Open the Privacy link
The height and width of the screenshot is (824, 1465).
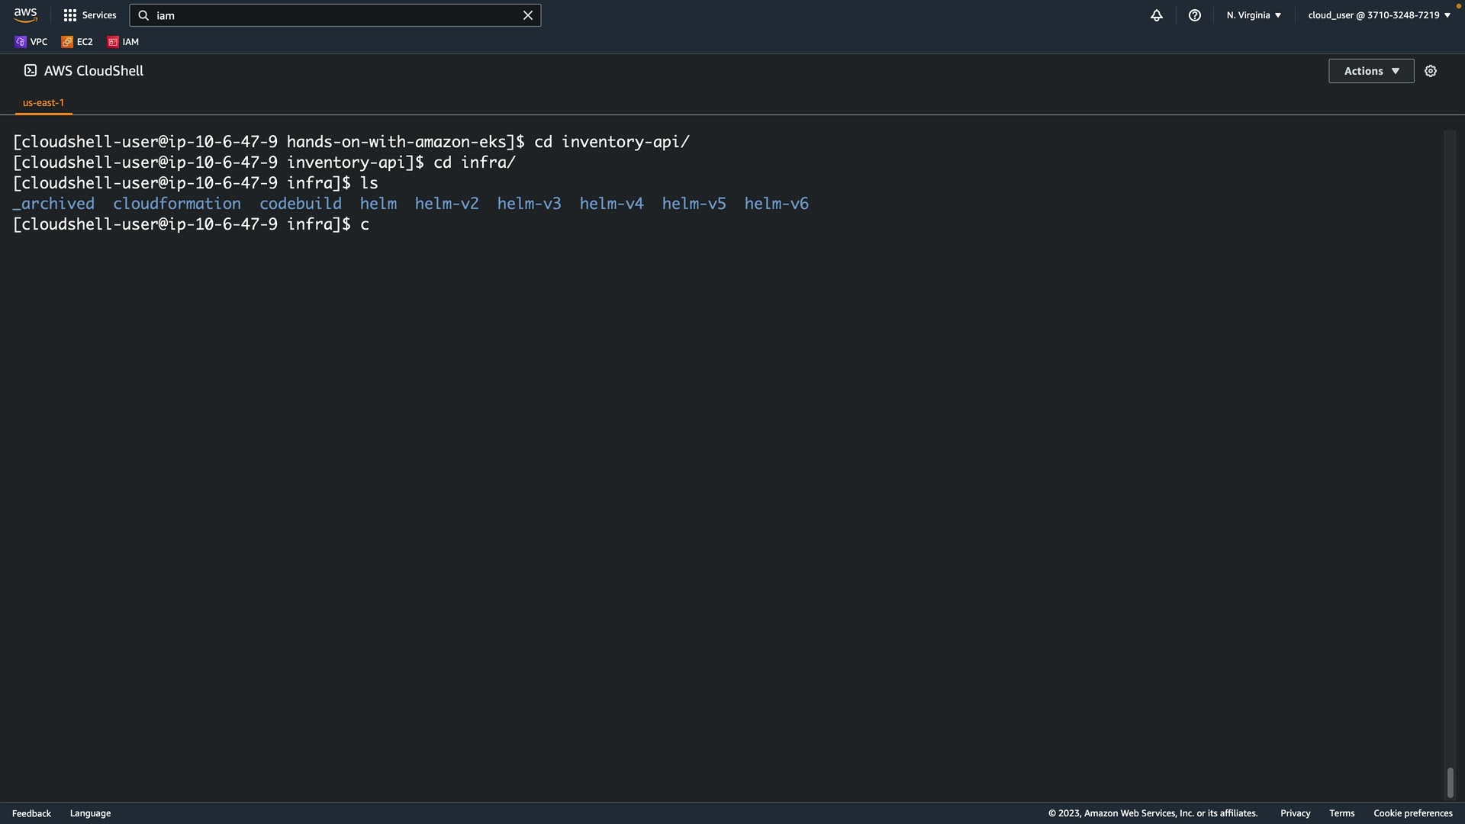pyautogui.click(x=1295, y=813)
